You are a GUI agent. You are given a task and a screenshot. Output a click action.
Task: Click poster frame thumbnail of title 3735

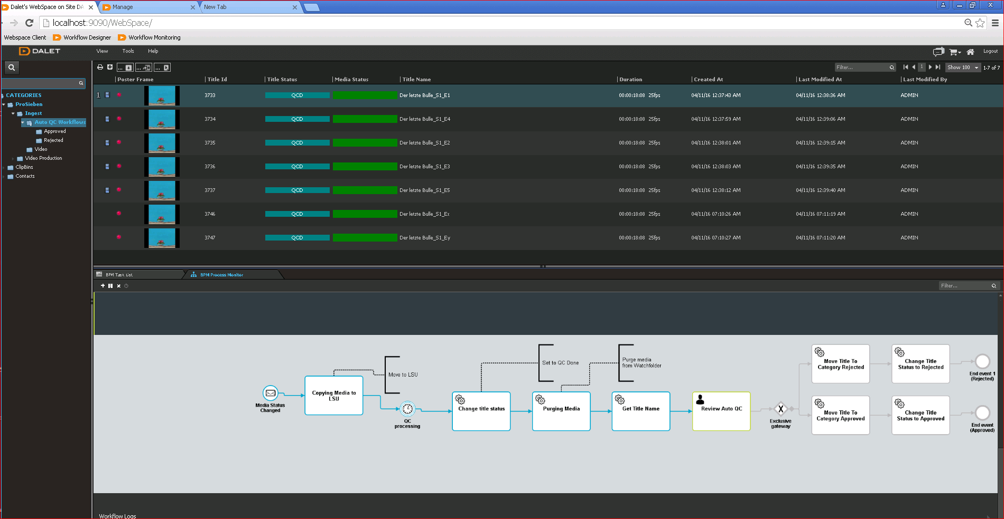162,143
